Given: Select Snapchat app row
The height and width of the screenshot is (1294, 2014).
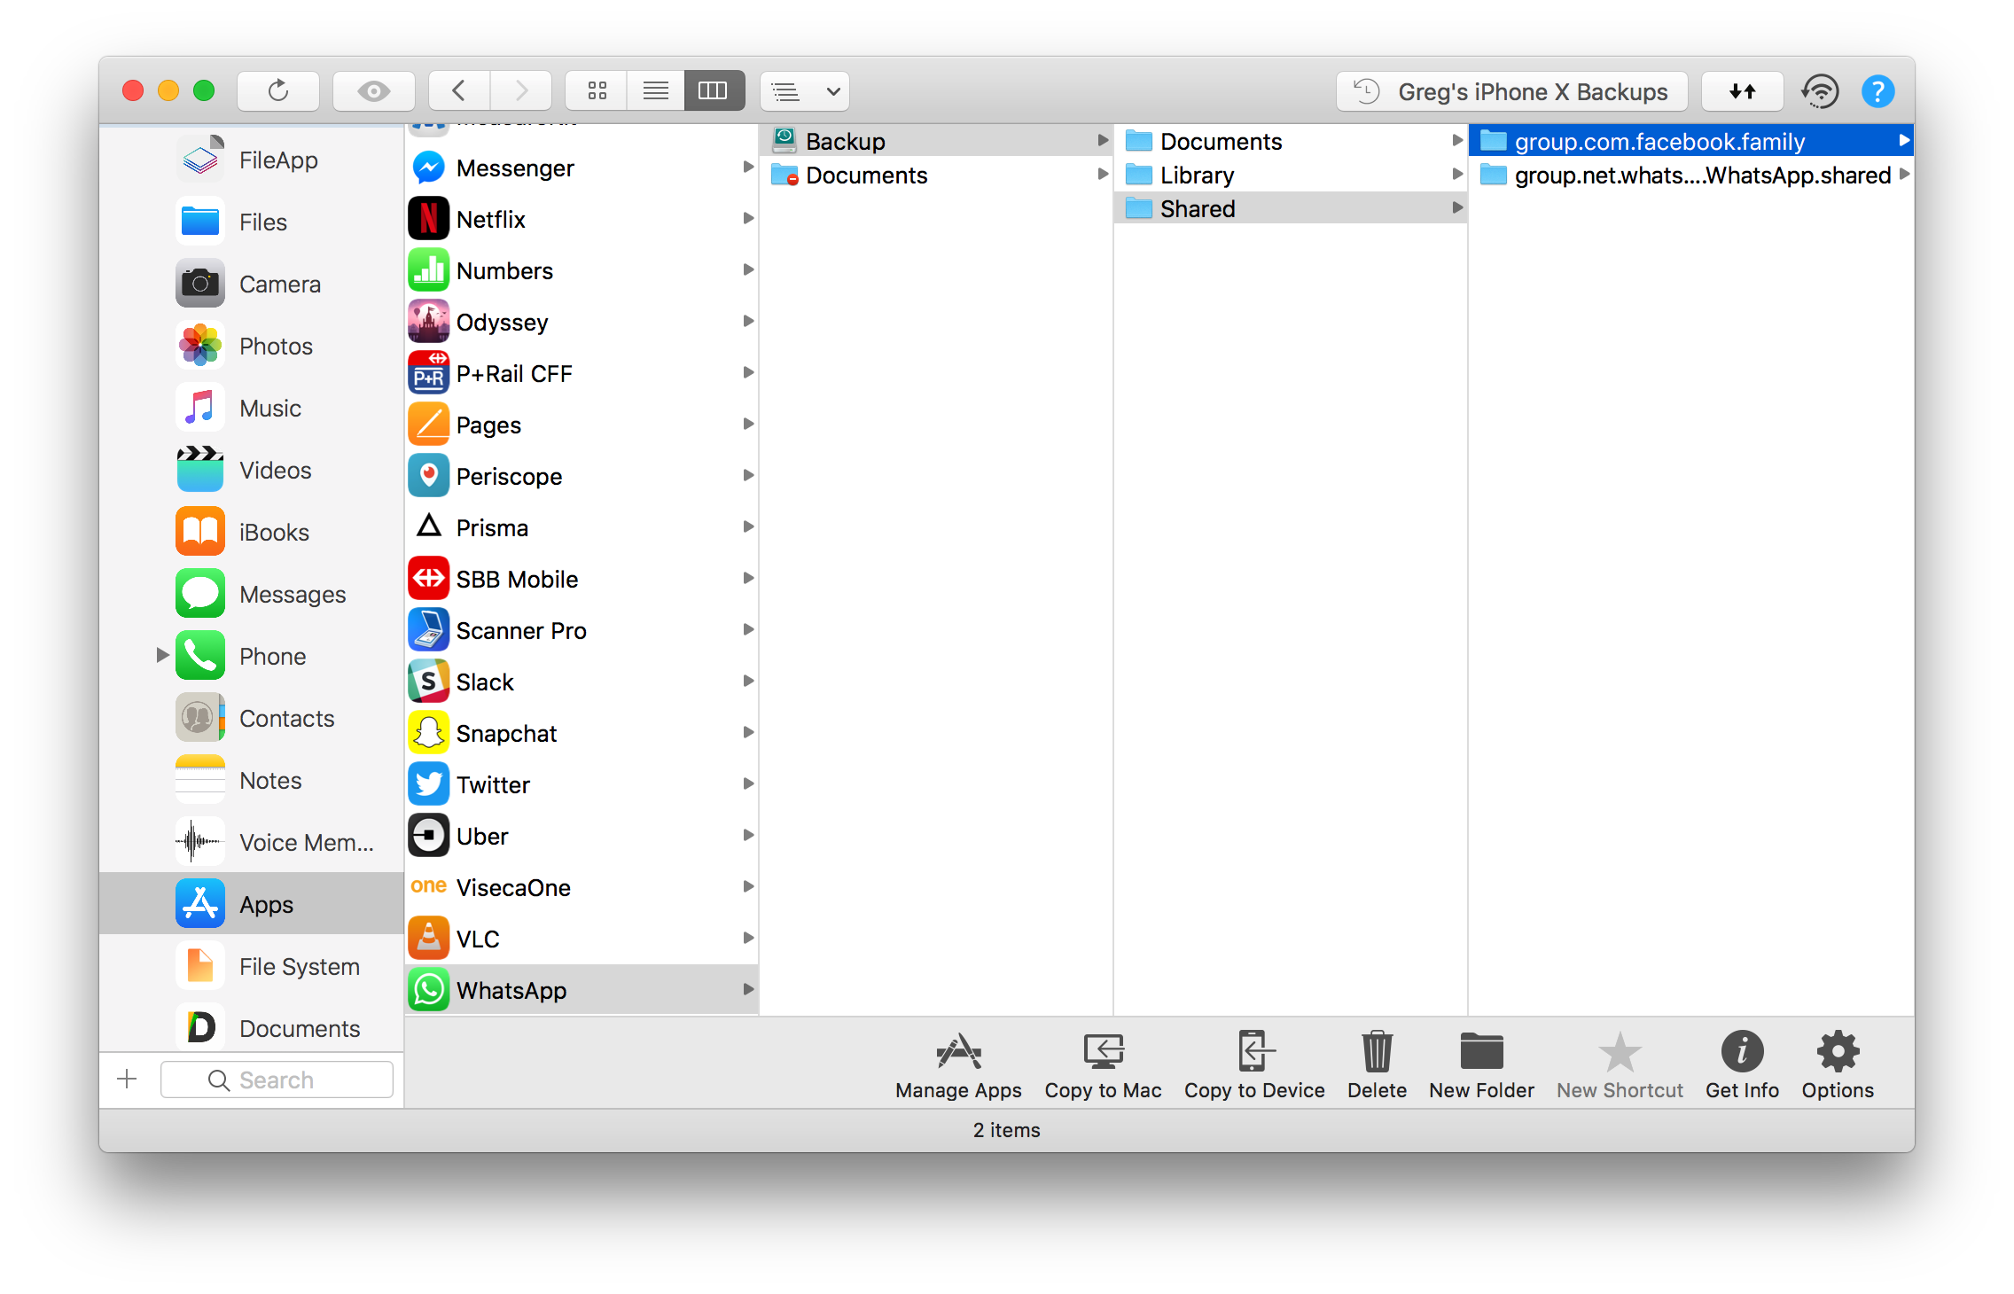Looking at the screenshot, I should click(582, 733).
